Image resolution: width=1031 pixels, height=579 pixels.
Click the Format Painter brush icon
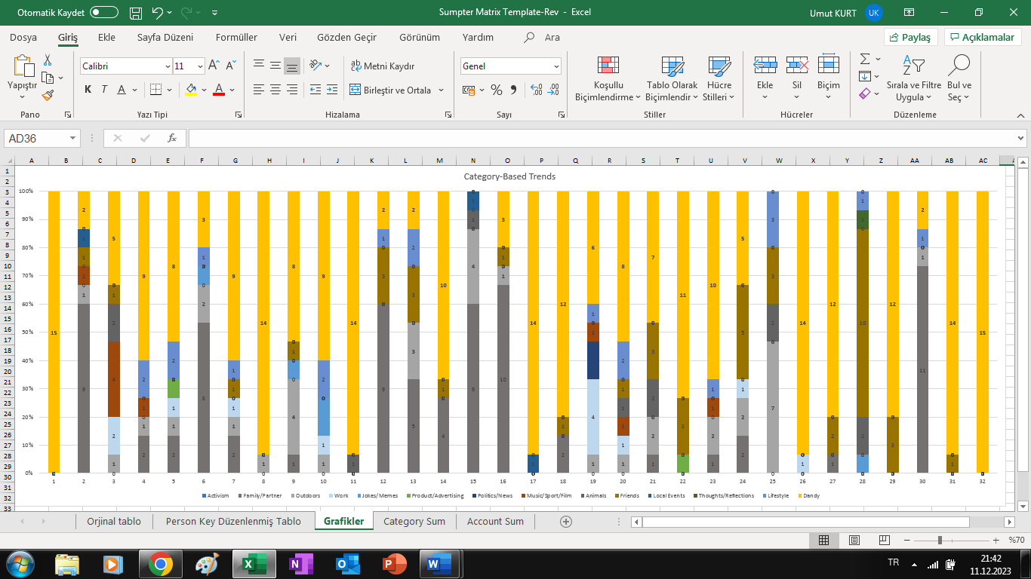48,96
